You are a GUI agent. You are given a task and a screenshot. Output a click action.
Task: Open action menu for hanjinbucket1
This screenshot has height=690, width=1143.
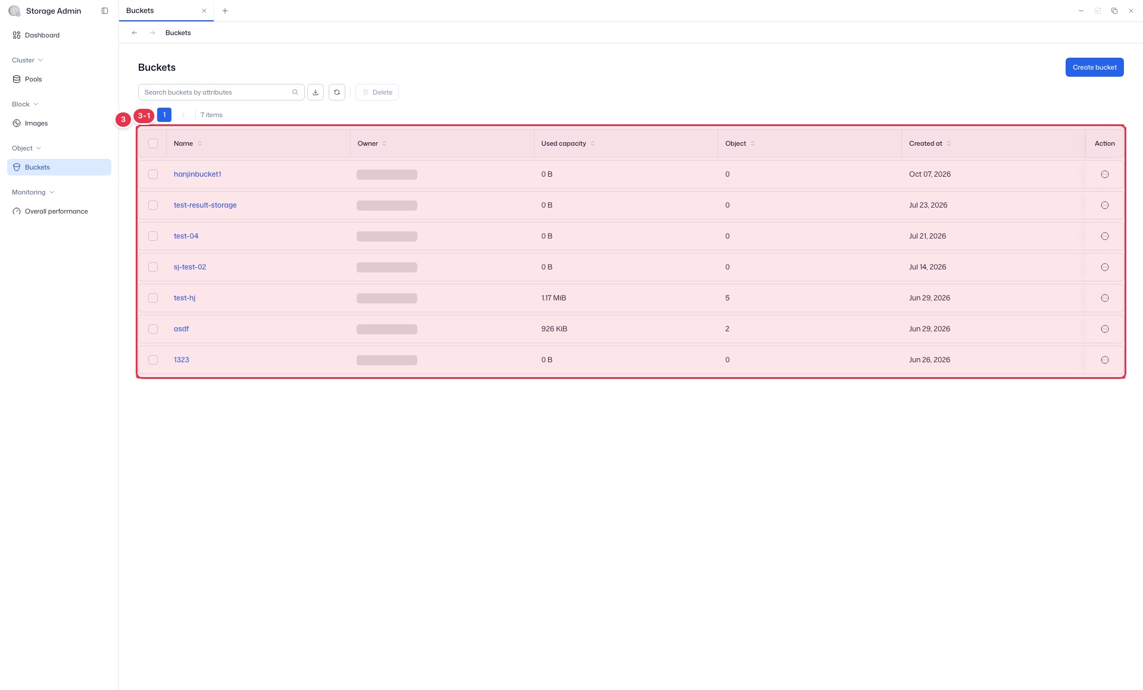coord(1105,174)
